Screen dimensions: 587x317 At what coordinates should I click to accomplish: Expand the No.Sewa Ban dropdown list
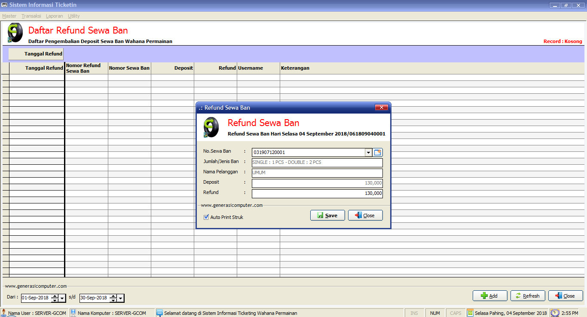point(368,152)
